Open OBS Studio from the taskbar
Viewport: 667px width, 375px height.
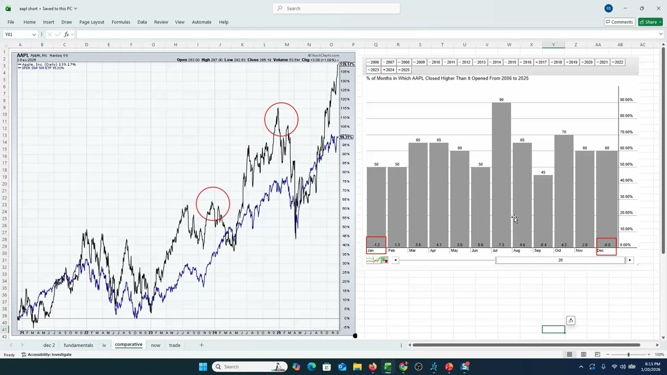point(418,367)
